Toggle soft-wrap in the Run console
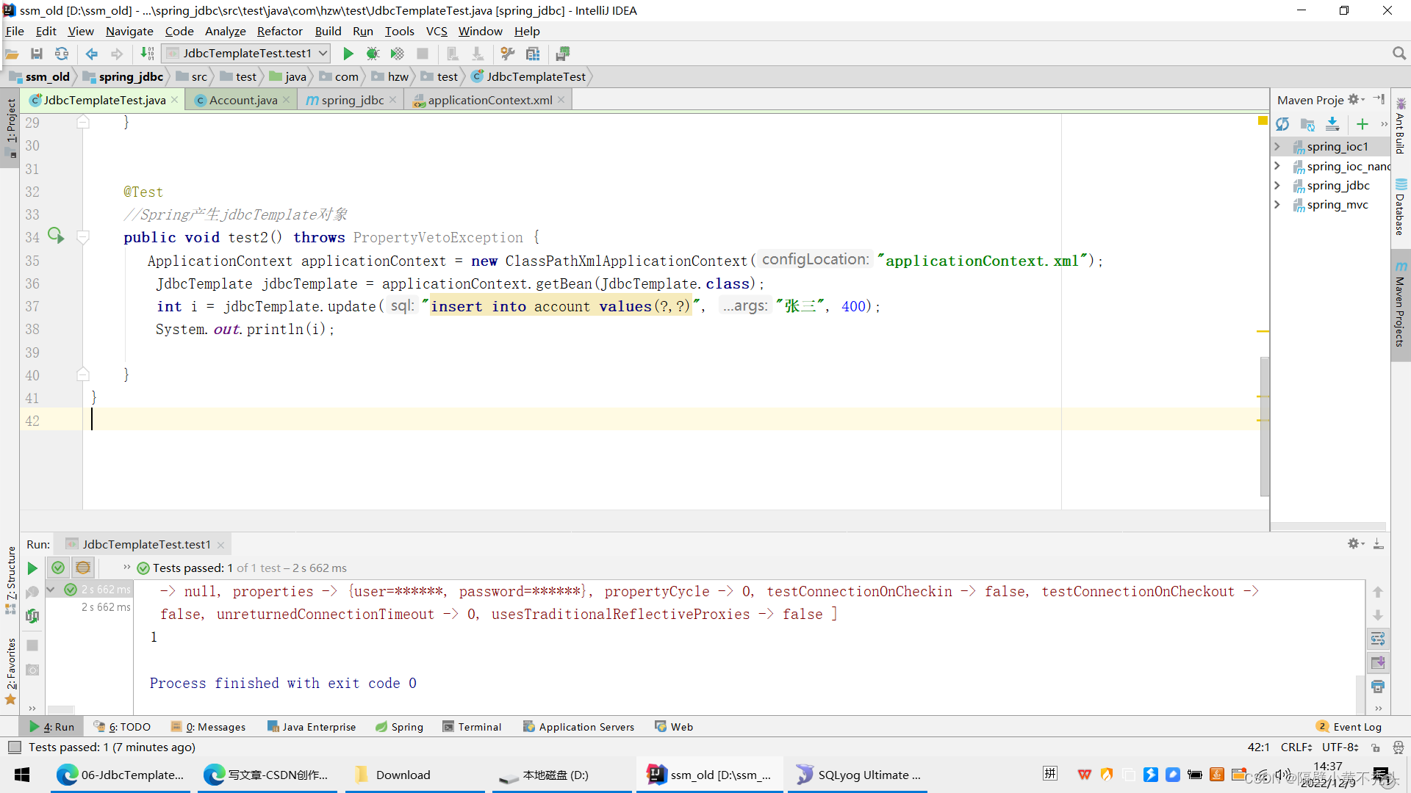This screenshot has height=793, width=1411. coord(1379,639)
